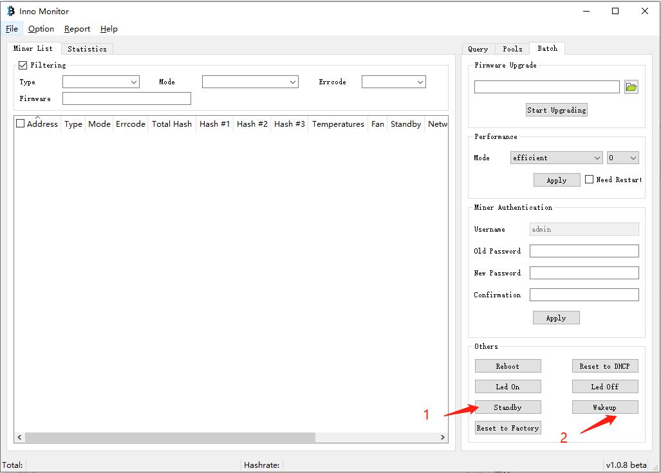Screen dimensions: 661x473
Task: Disable the Filtering checkbox
Action: (23, 65)
